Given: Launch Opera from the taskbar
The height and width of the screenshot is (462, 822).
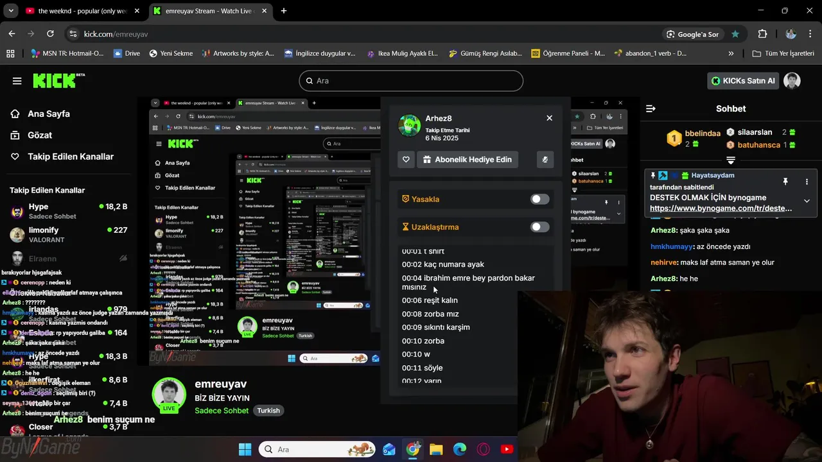Looking at the screenshot, I should click(483, 449).
